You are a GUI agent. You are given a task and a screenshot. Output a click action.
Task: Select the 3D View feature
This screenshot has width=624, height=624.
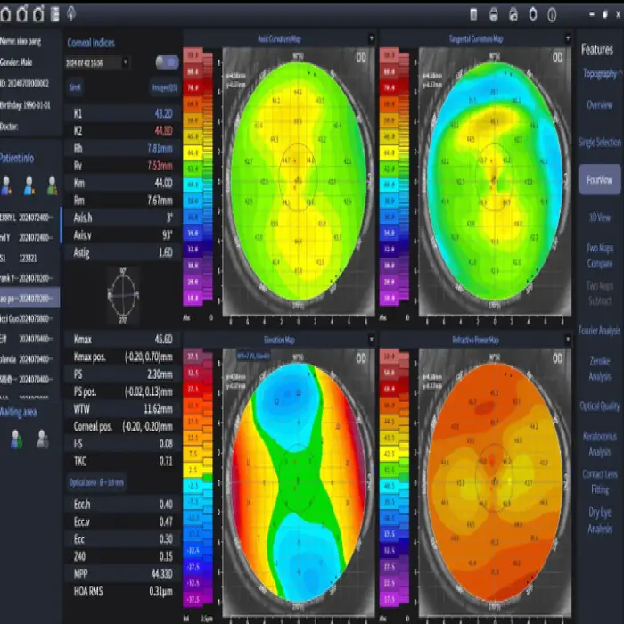coord(600,217)
